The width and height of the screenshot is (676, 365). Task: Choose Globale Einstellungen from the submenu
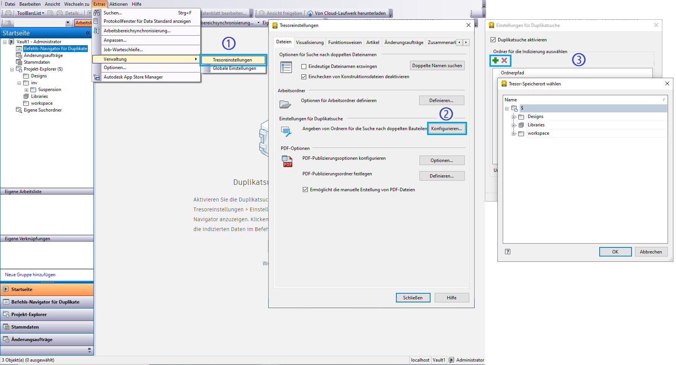tap(234, 68)
